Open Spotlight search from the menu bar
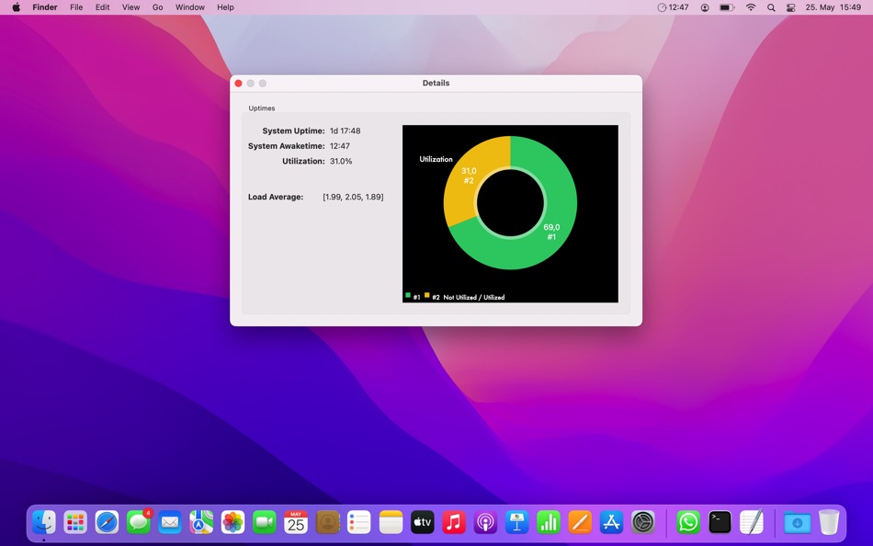The image size is (873, 546). (772, 7)
